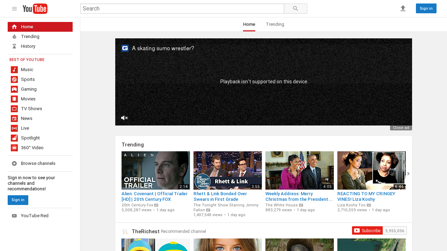Click subscriber count 5,955,056
The image size is (447, 251).
tap(395, 231)
